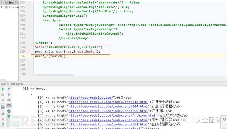Expand External Libraries tree node

pos(1,7)
